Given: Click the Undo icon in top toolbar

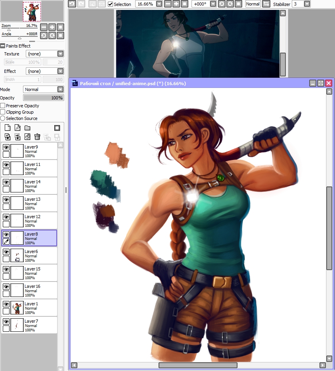Looking at the screenshot, I should [x=72, y=4].
